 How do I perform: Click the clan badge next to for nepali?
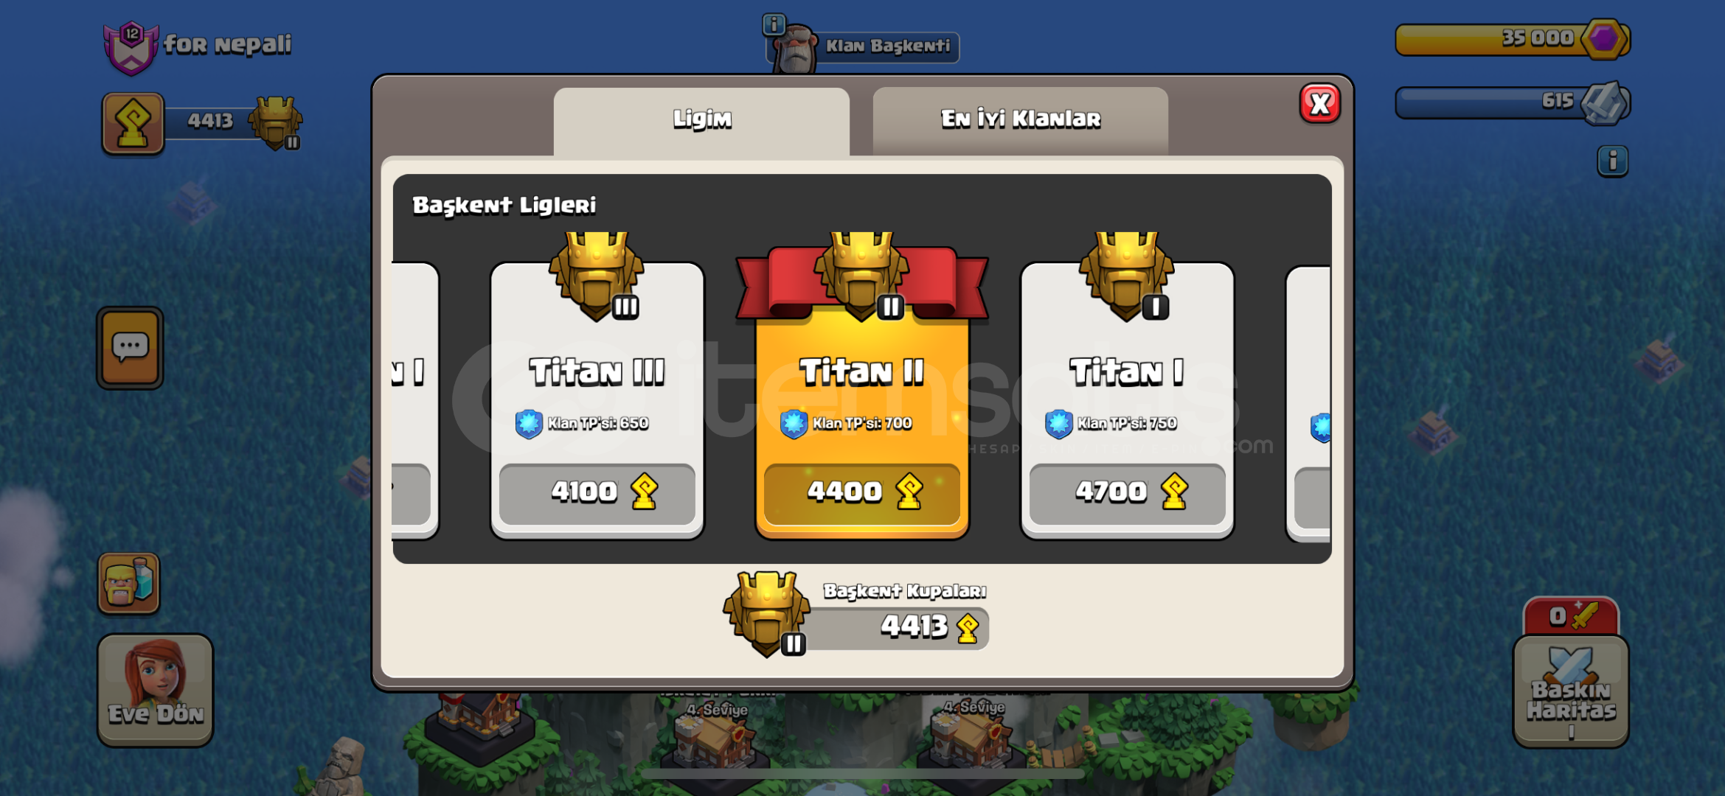click(131, 48)
